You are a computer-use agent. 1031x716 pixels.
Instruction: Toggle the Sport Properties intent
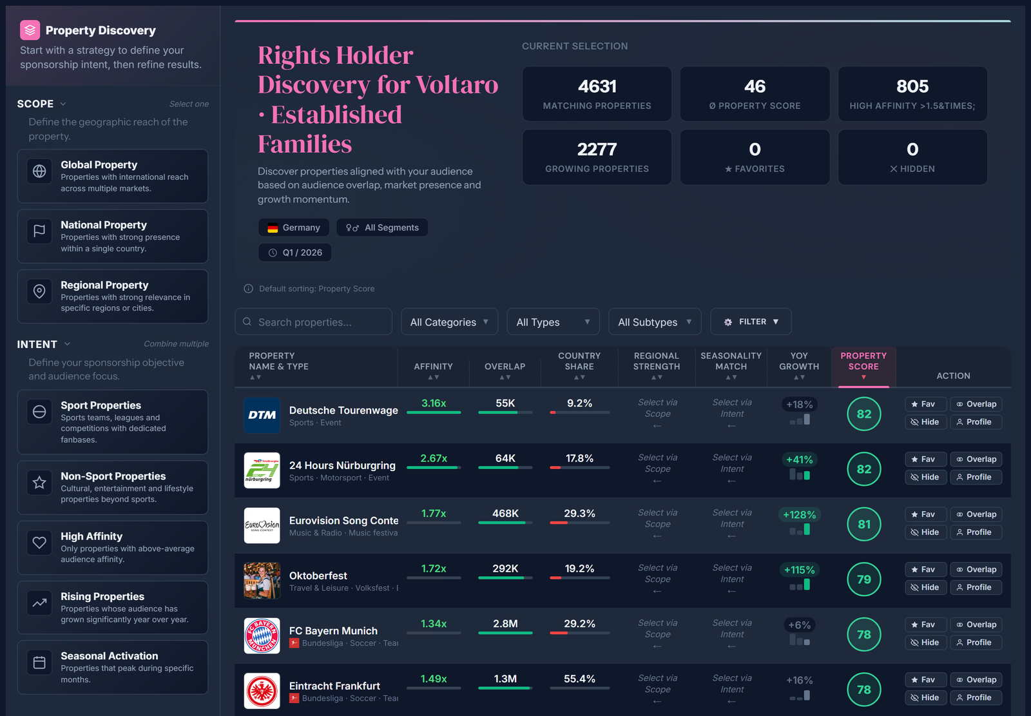[x=113, y=422]
